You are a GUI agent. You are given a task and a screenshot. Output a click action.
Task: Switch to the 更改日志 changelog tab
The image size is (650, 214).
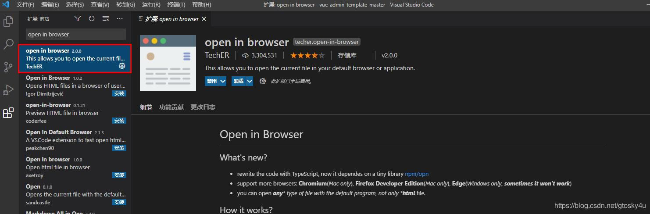tap(203, 107)
